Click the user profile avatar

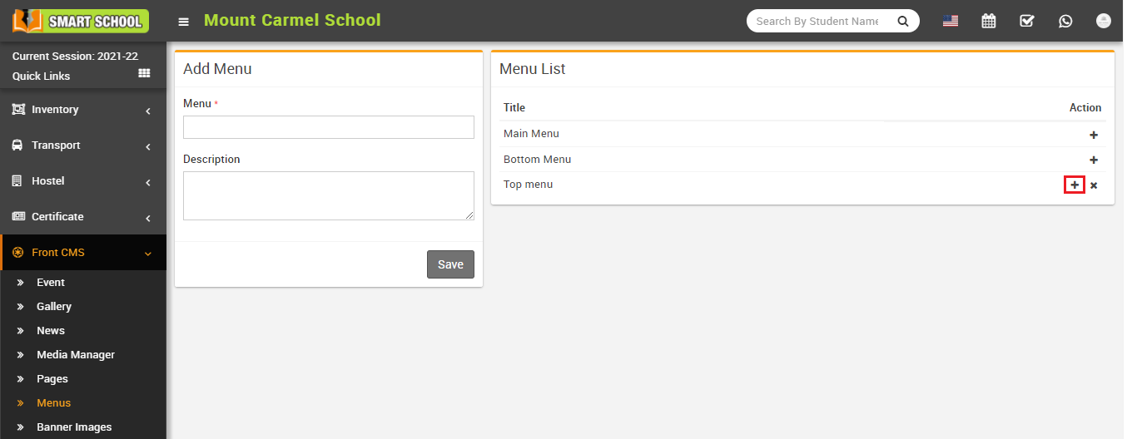click(x=1104, y=22)
